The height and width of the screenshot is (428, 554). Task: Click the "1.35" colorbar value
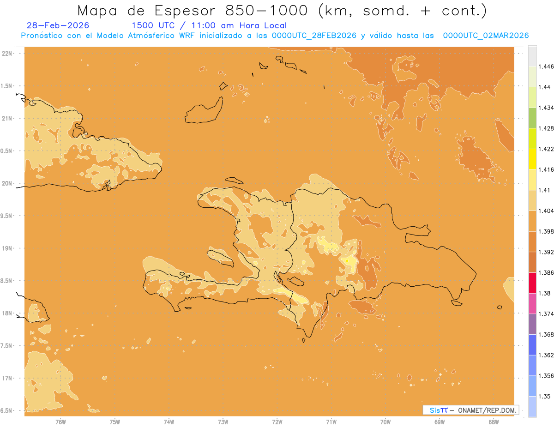[x=544, y=397]
